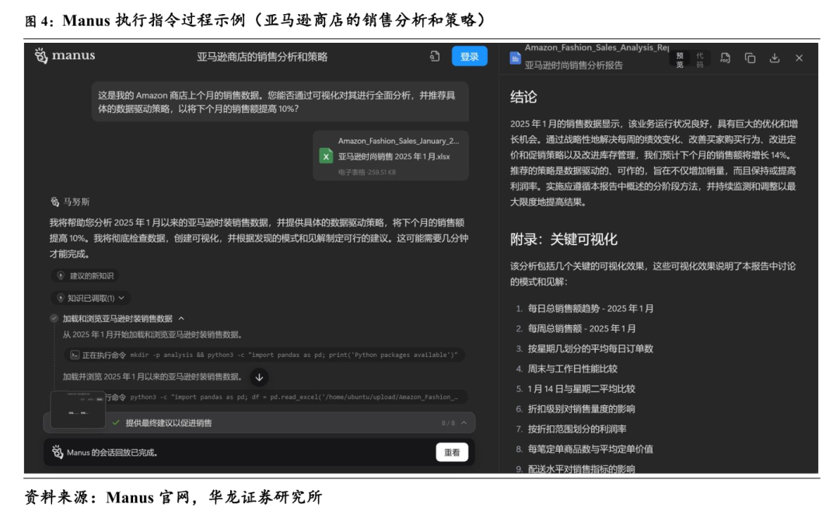Image resolution: width=840 pixels, height=511 pixels.
Task: Select list item 周末与工作日性能比较
Action: [572, 369]
